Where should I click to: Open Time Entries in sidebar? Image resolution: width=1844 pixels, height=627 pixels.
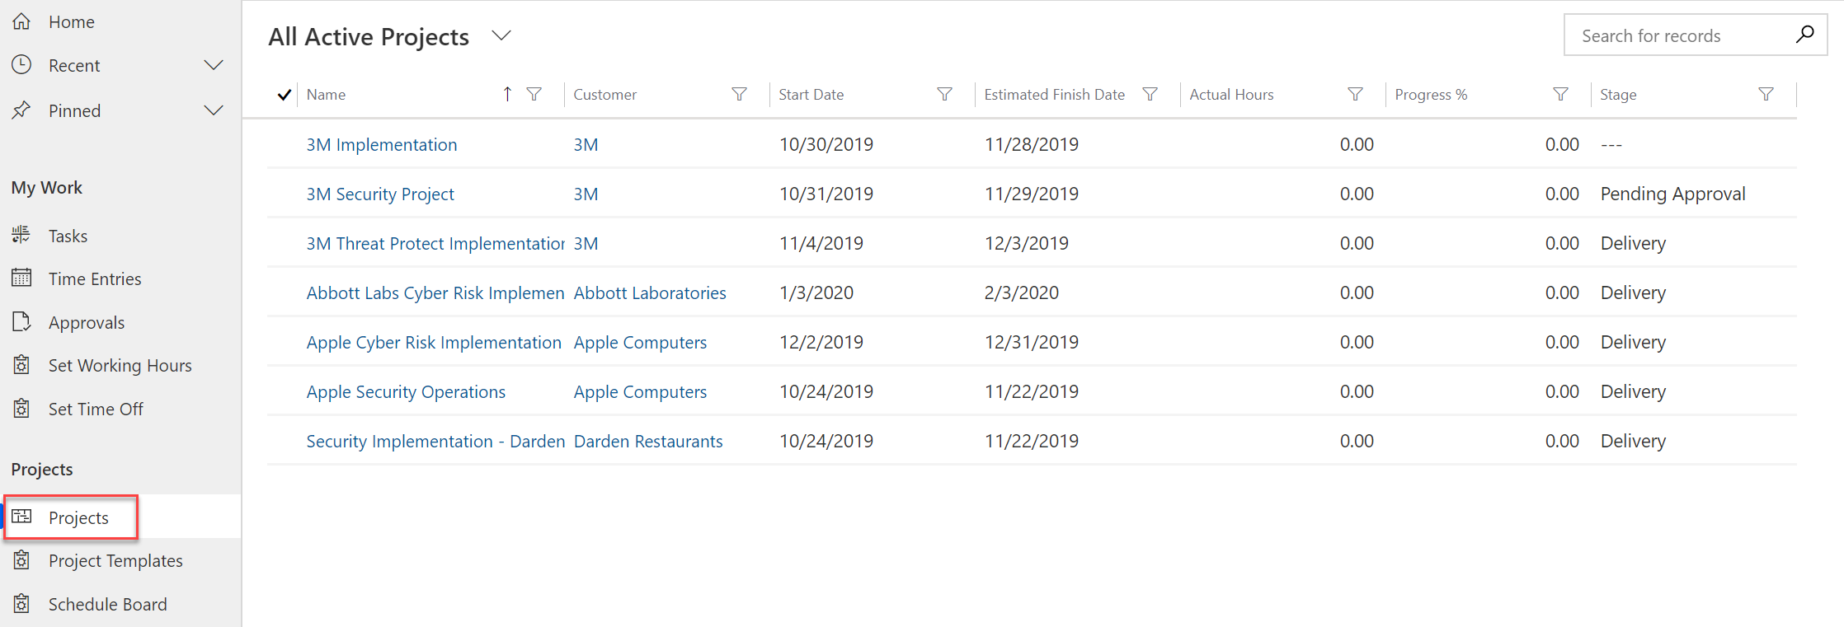95,279
